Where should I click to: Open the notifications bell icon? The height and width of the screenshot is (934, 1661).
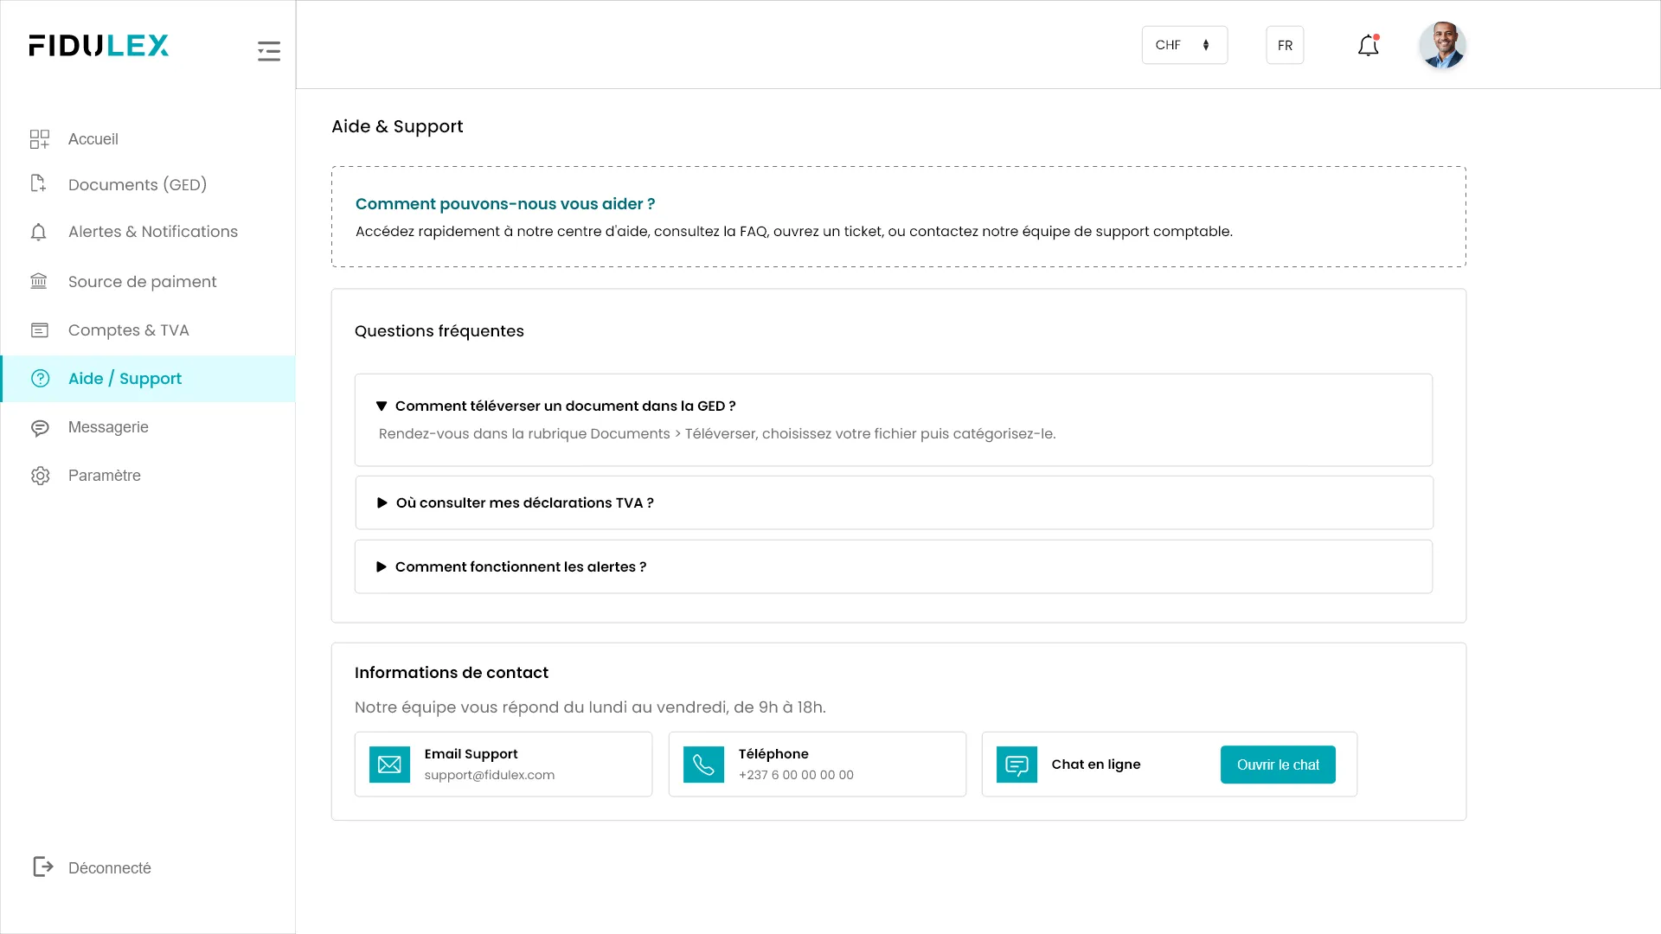pyautogui.click(x=1368, y=46)
